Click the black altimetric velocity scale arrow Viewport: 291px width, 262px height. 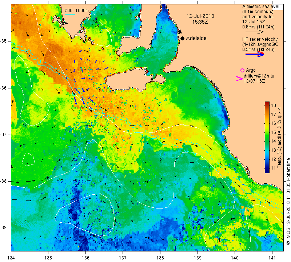(255, 32)
